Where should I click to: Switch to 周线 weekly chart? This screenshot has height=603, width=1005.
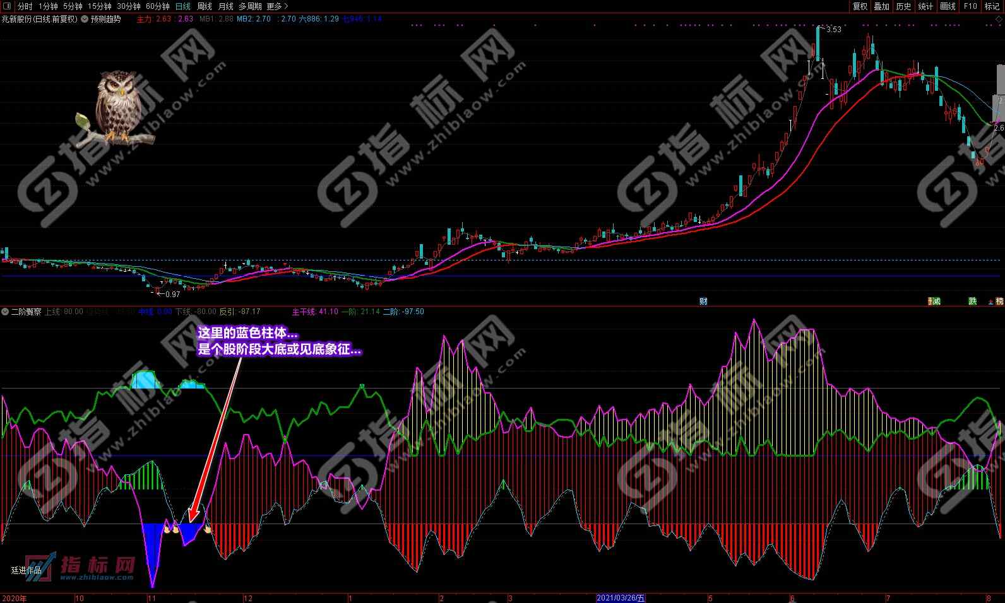[205, 6]
